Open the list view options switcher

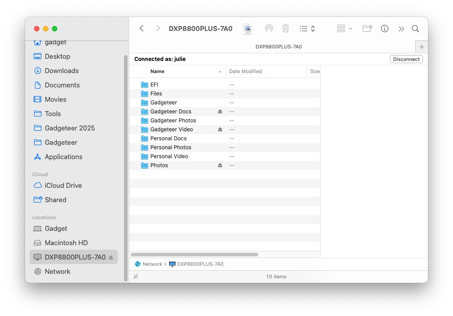point(307,28)
